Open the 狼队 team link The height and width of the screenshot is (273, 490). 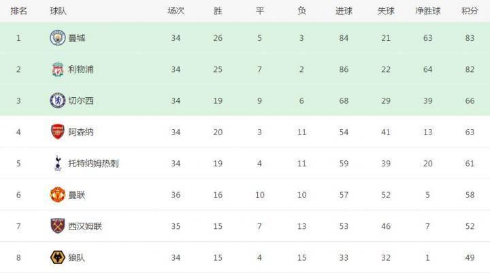[77, 257]
